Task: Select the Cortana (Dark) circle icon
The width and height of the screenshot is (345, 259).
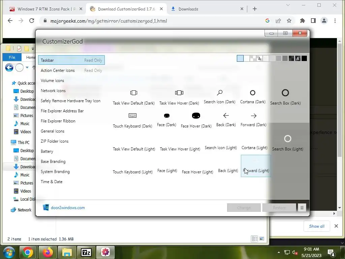Action: (x=253, y=93)
